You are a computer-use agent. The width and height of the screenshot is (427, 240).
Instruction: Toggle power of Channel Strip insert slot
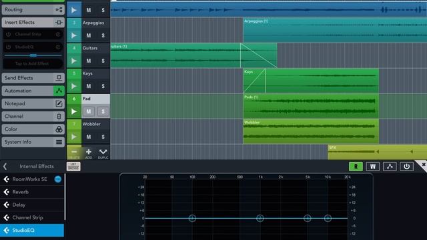point(9,34)
